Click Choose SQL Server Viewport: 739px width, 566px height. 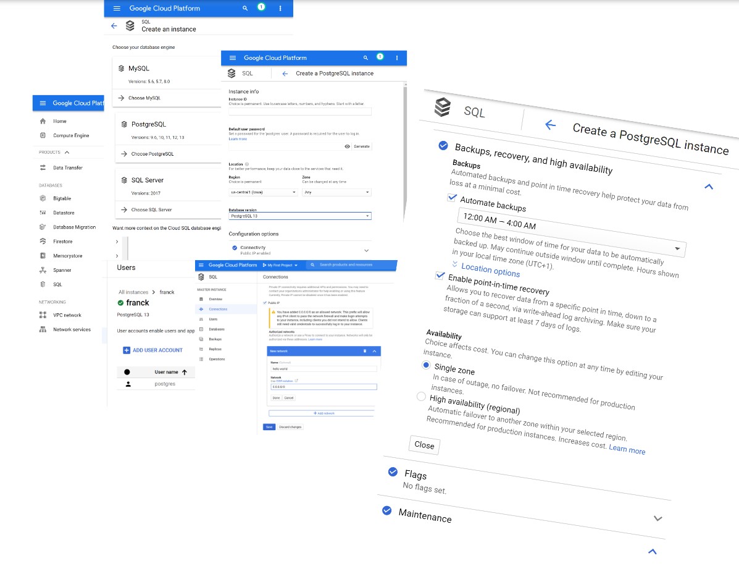pos(151,210)
